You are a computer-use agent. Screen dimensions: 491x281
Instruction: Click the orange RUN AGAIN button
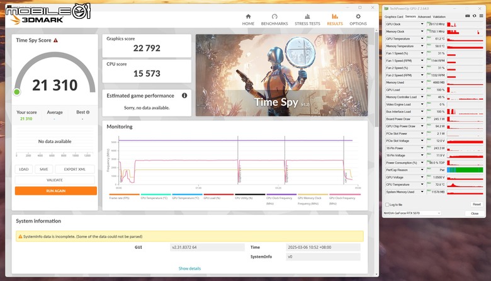[x=56, y=191]
